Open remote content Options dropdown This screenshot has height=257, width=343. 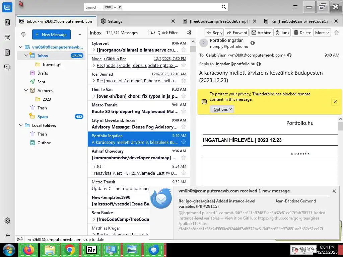click(222, 109)
